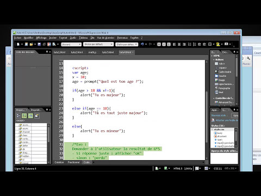The height and width of the screenshot is (196, 261).
Task: Click the Options button in styles panel
Action: [x=235, y=115]
